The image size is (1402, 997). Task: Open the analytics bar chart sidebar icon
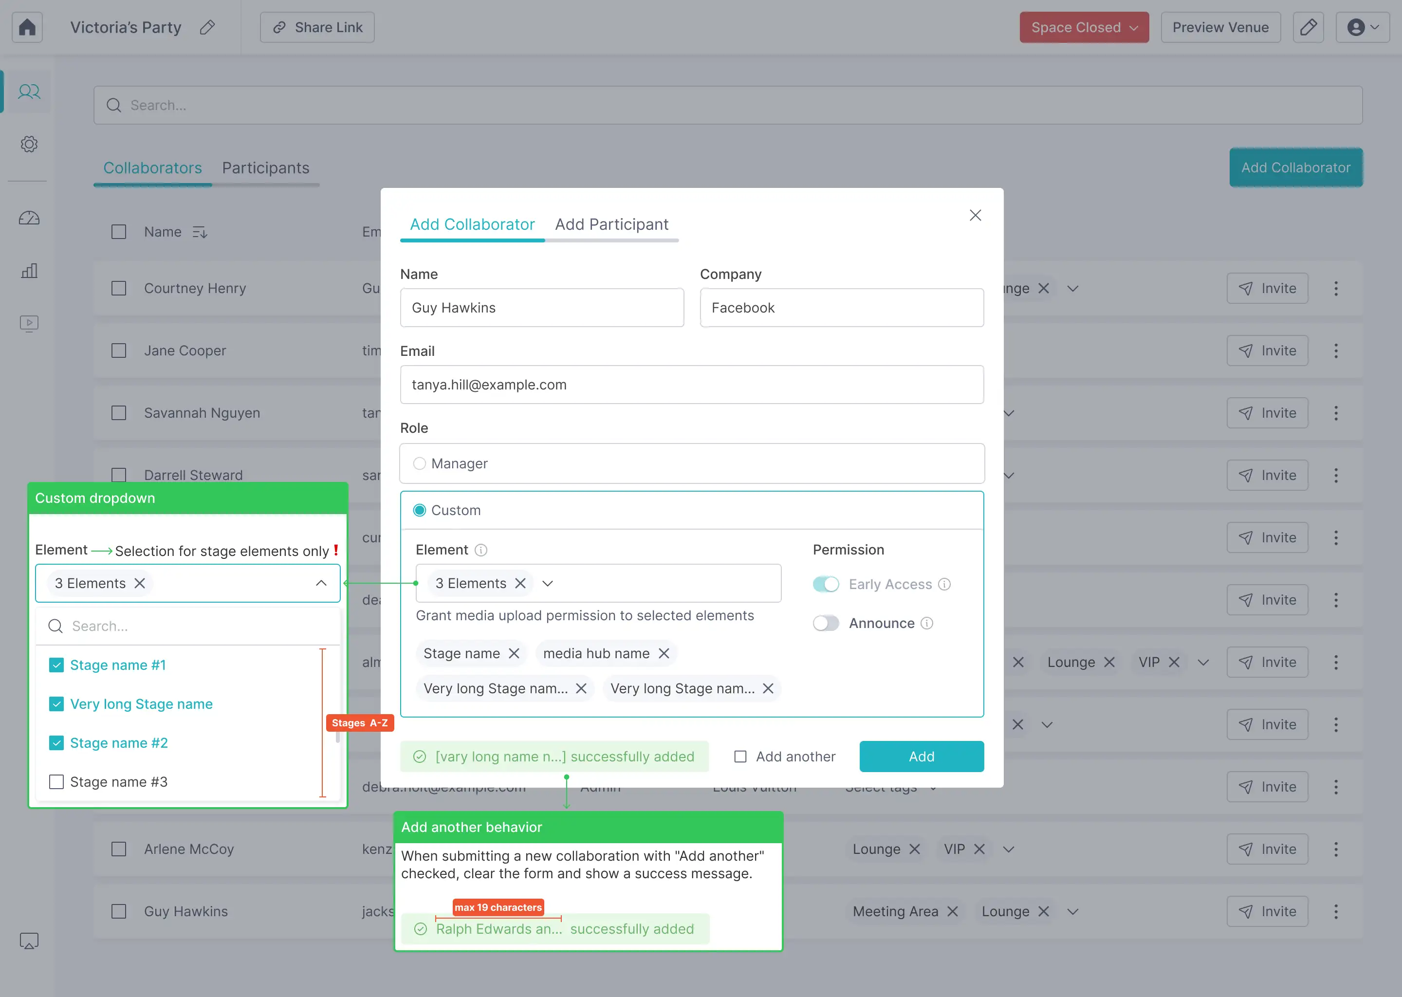29,271
